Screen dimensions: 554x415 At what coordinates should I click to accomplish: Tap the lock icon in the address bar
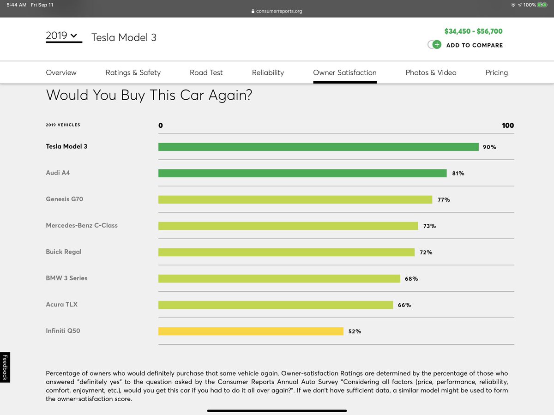(253, 11)
